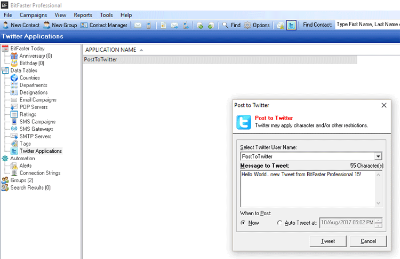Open the Campaigns menu
Image resolution: width=400 pixels, height=259 pixels.
34,15
